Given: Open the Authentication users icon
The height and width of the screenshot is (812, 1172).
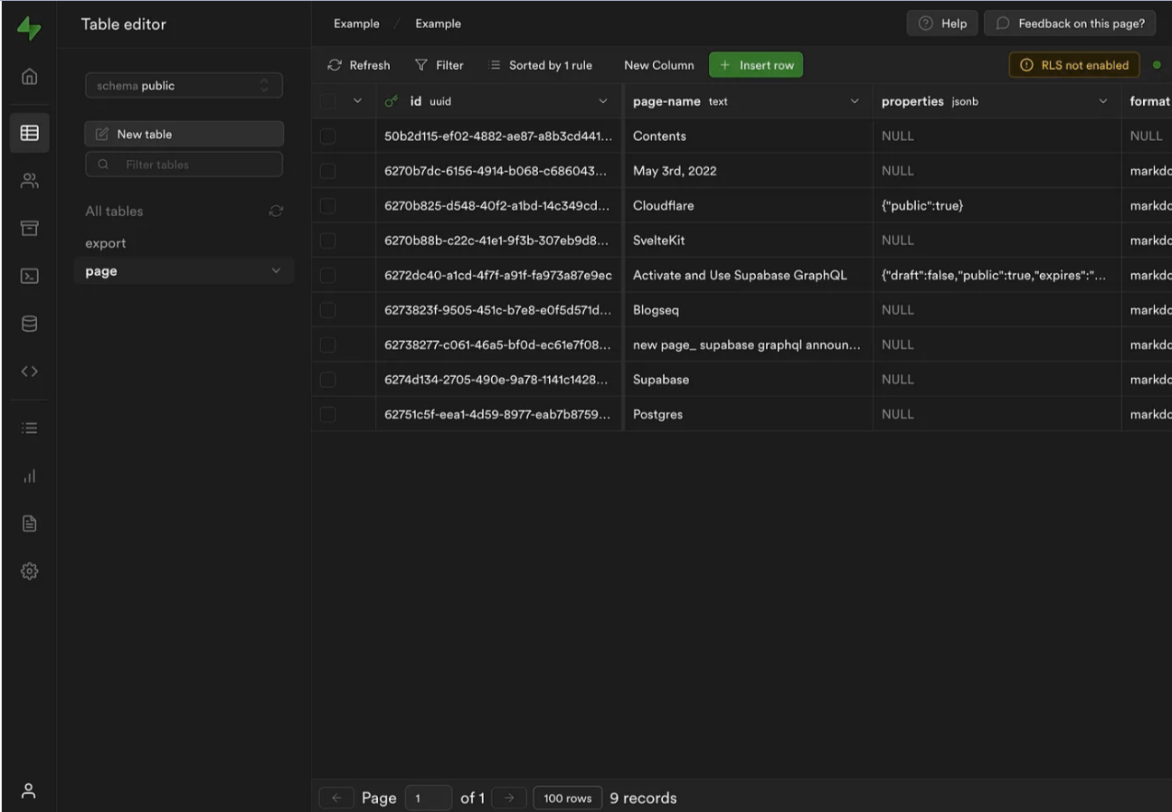Looking at the screenshot, I should [29, 181].
